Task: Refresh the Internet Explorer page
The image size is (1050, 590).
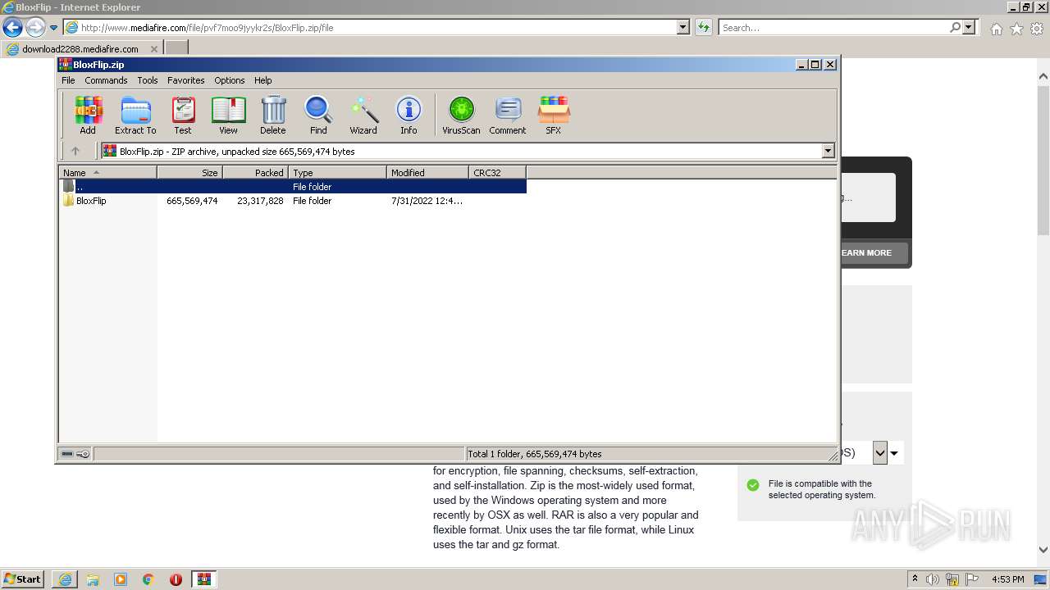Action: [703, 27]
